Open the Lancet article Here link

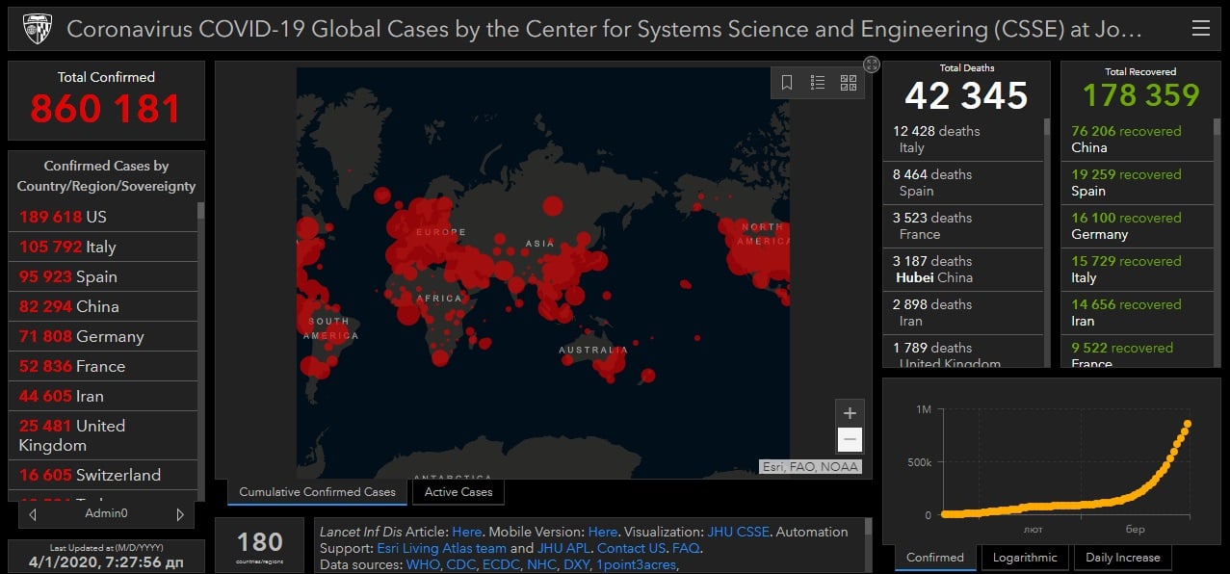(x=466, y=532)
